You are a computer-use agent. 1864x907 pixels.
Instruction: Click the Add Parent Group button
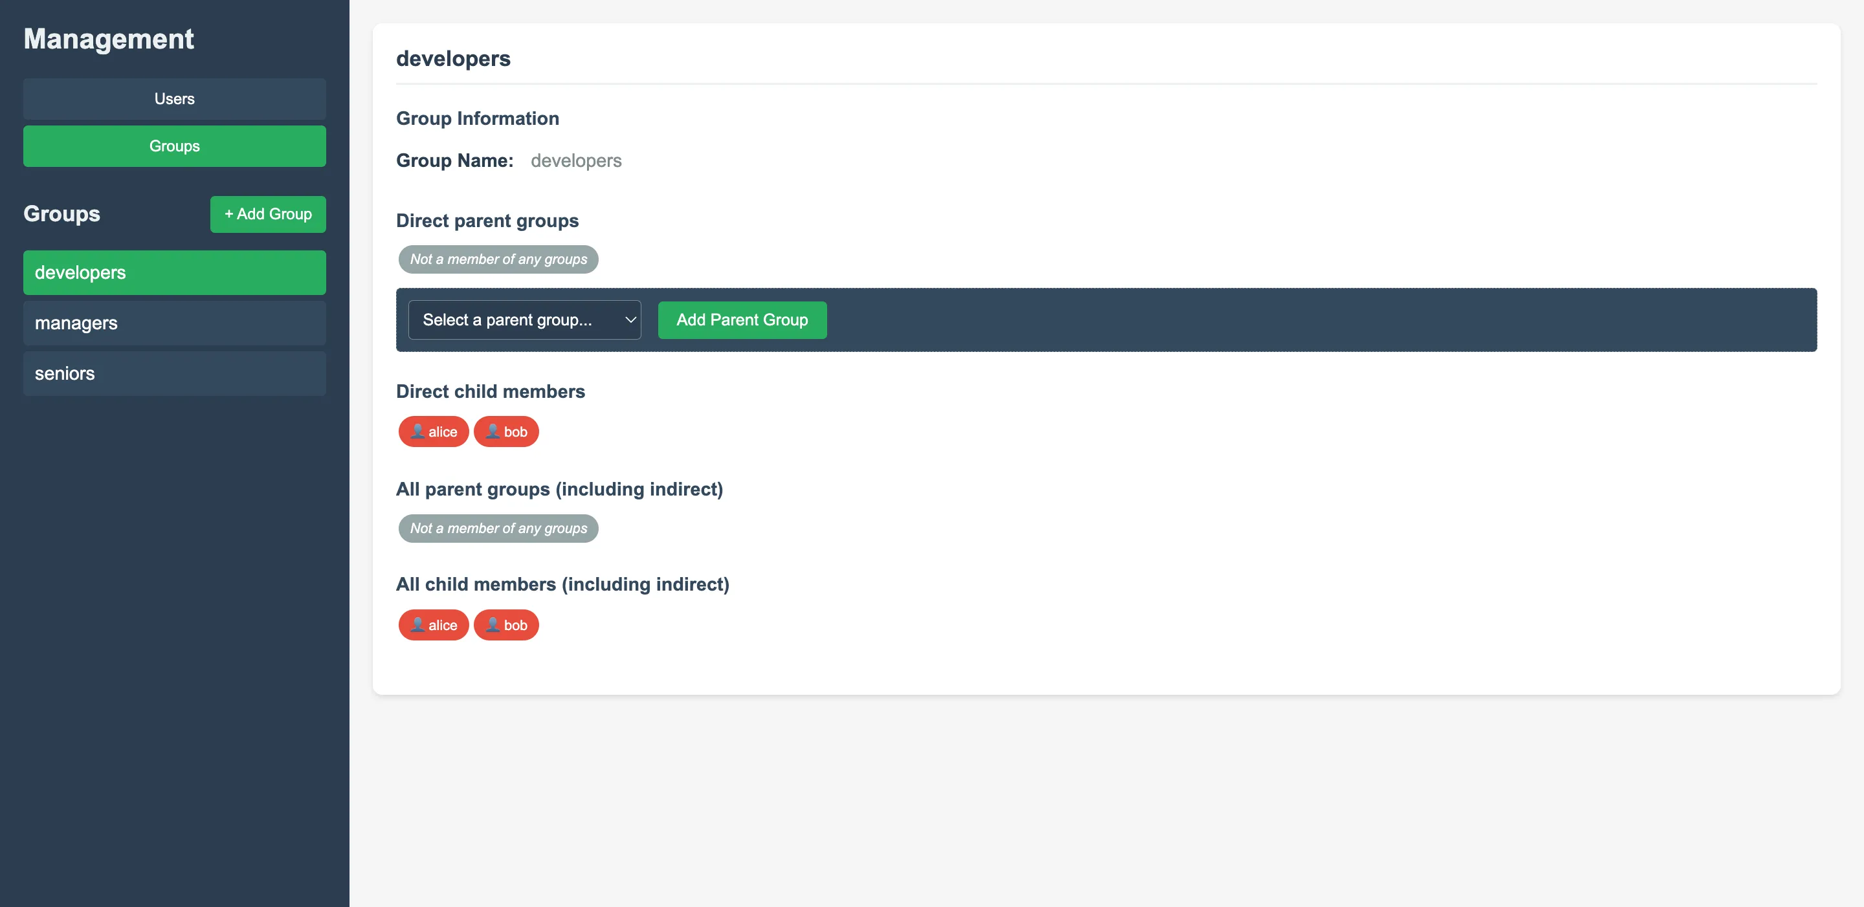(742, 320)
